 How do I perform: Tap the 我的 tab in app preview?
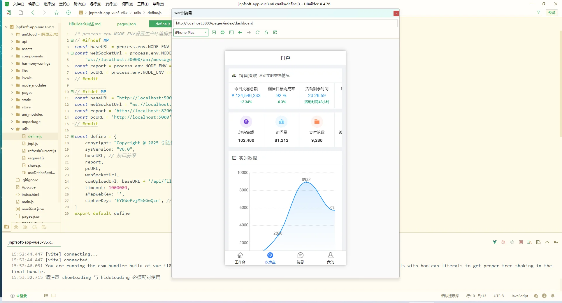click(331, 258)
